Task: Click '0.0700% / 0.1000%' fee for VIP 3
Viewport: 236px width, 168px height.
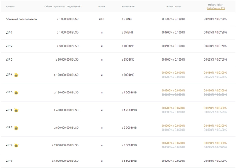Action: (174, 59)
